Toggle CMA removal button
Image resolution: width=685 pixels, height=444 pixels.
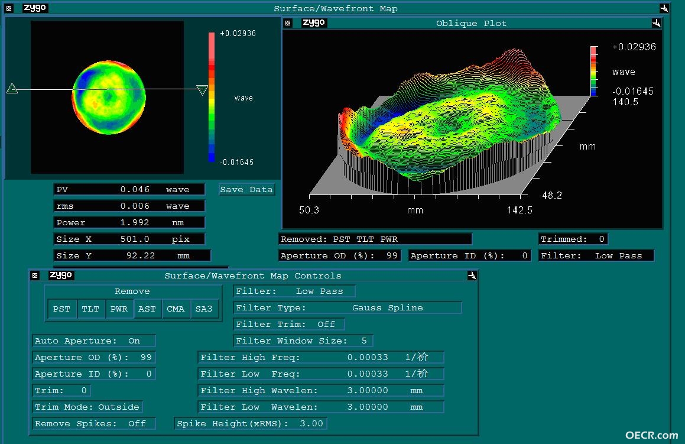(176, 309)
